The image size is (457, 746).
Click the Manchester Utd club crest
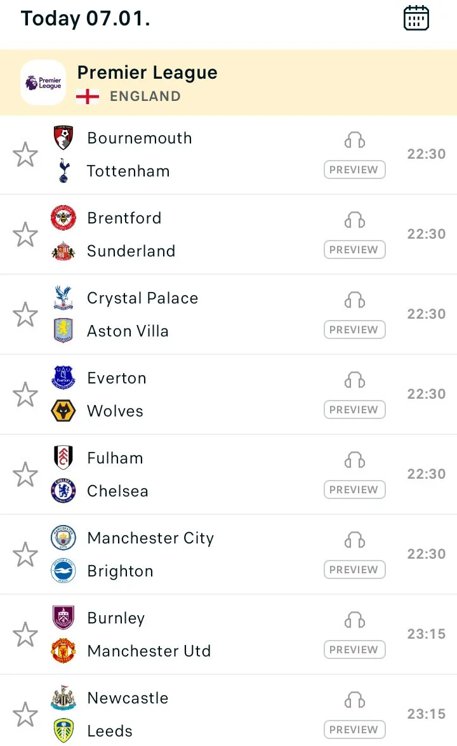pos(63,651)
